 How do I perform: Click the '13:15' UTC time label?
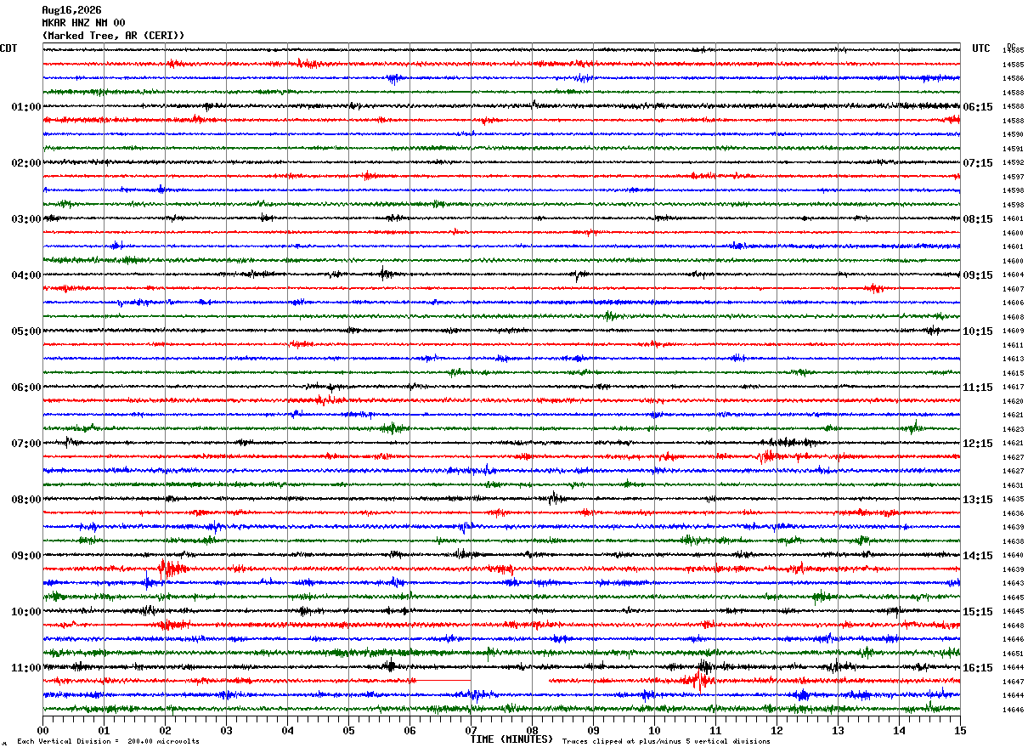tap(978, 500)
